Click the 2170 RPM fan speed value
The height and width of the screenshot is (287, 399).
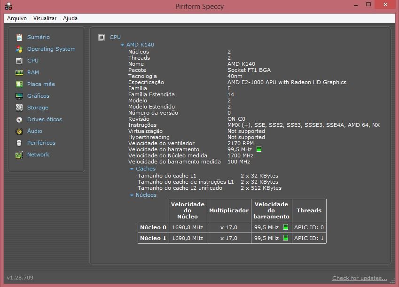click(241, 143)
